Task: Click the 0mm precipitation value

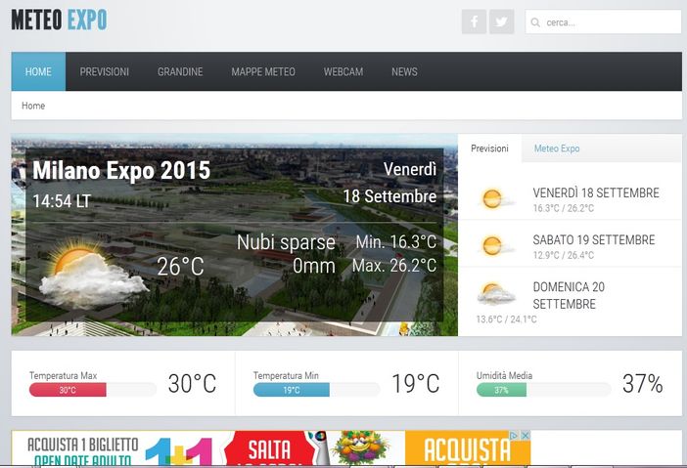Action: (x=314, y=266)
